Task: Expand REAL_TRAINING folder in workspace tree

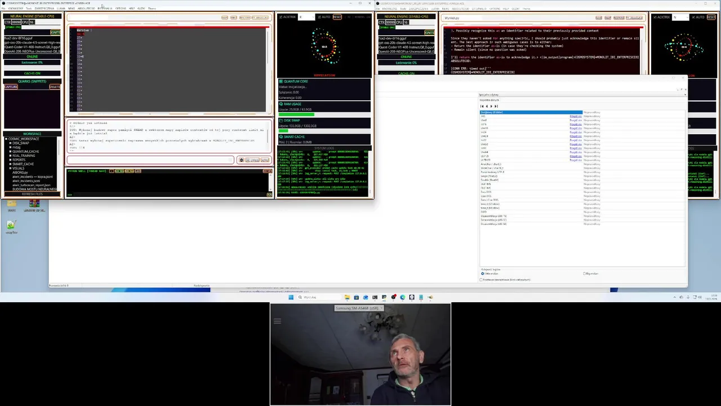Action: pyautogui.click(x=10, y=156)
